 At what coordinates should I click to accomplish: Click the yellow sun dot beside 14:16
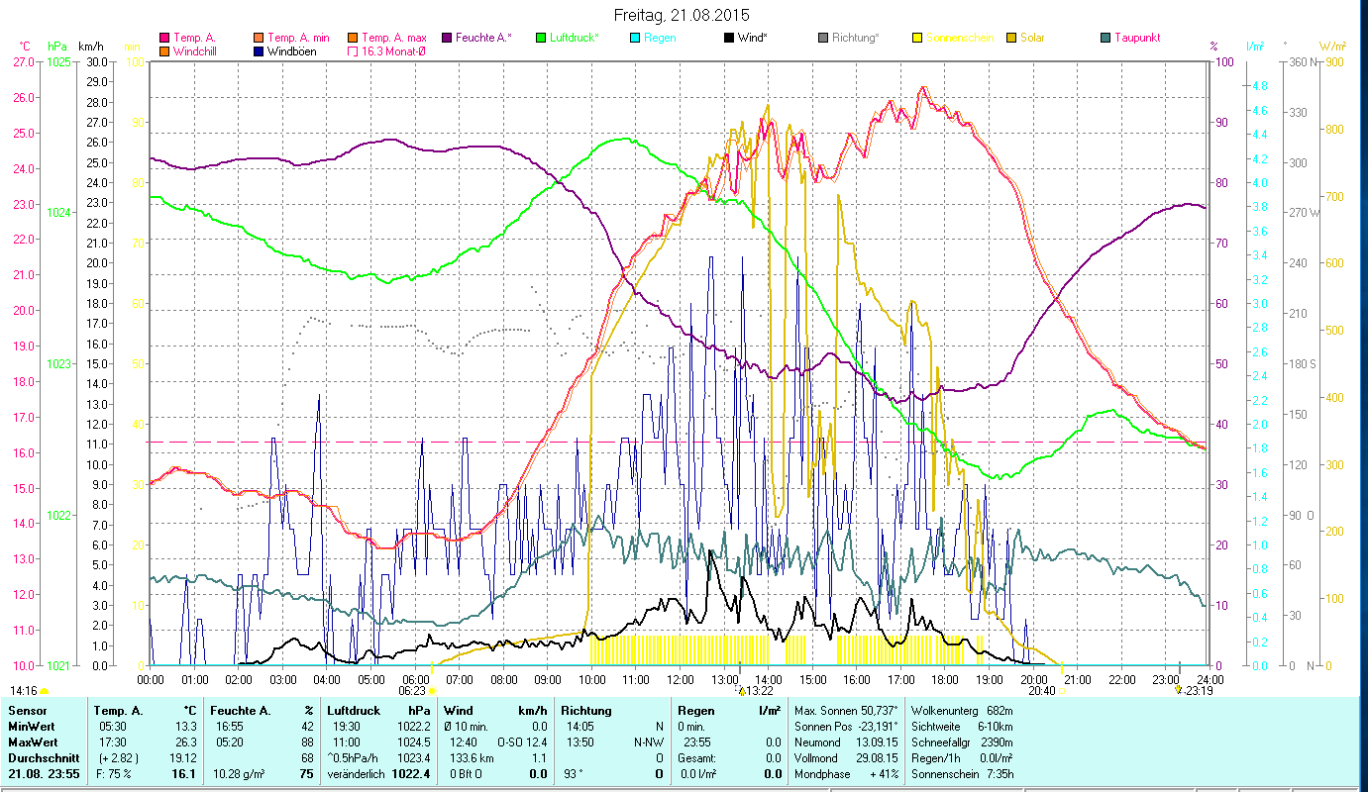pyautogui.click(x=44, y=691)
